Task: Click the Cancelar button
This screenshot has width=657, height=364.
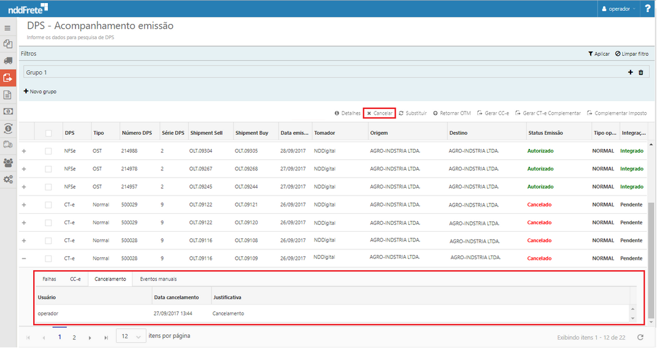Action: (x=380, y=113)
